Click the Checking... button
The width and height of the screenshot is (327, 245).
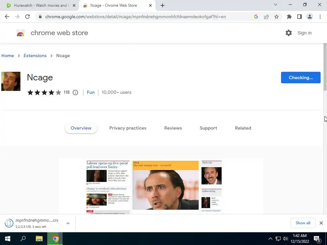[x=301, y=78]
